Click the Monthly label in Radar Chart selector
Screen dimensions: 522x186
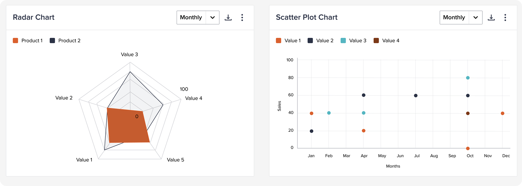click(191, 17)
